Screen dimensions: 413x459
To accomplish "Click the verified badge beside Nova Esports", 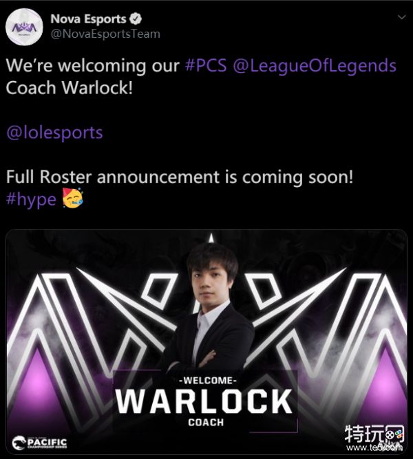I will pyautogui.click(x=136, y=19).
